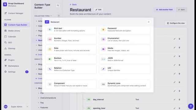Viewport: 196px width, 110px height.
Task: Open Content-Type Builder in sidebar
Action: point(16,25)
